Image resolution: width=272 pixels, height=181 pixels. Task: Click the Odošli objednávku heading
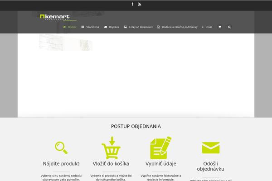pos(211,166)
